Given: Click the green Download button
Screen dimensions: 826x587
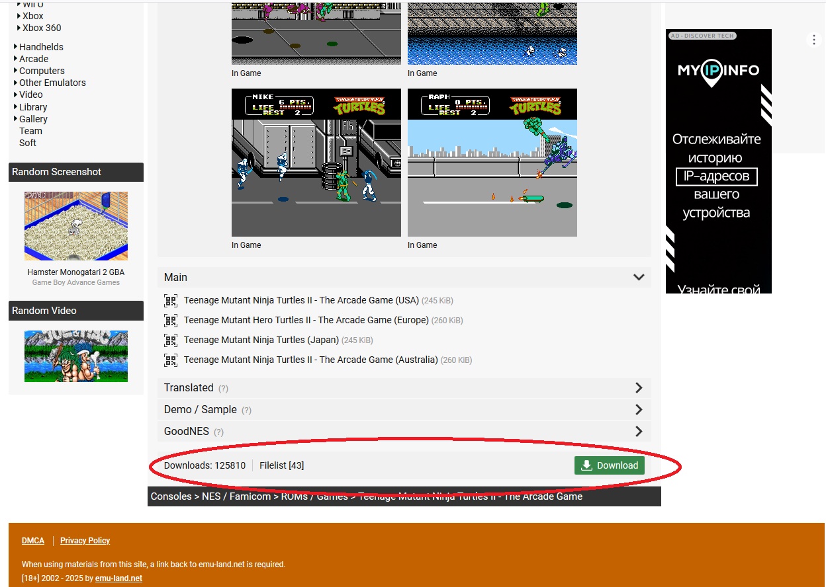Looking at the screenshot, I should (x=610, y=465).
